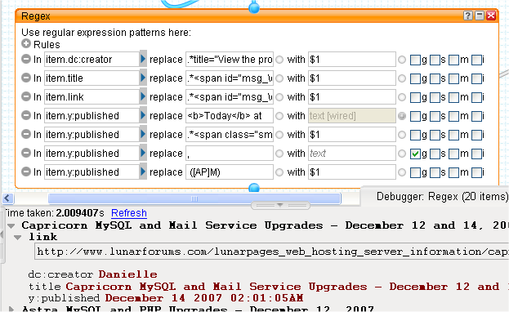509x312 pixels.
Task: Open the field dropdown arrow in the <b>Today</b> at row
Action: (x=143, y=115)
